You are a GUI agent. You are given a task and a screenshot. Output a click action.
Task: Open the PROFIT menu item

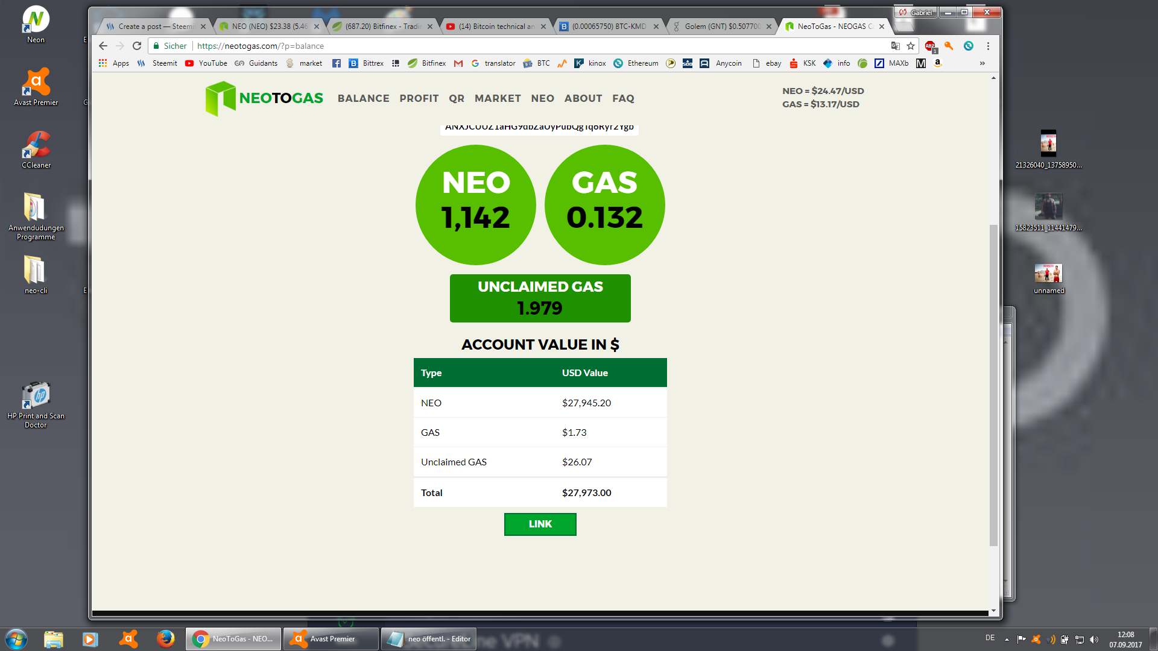point(419,98)
